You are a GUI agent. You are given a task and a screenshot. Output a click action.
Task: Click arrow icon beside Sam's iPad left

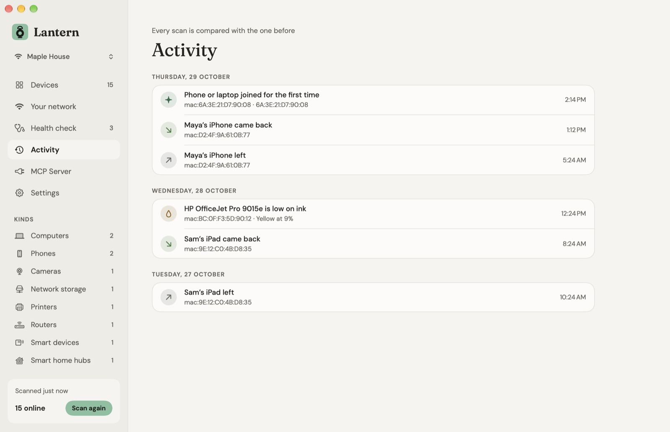(x=168, y=297)
